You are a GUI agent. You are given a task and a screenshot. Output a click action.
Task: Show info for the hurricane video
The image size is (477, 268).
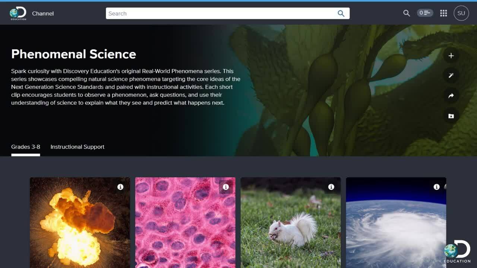coord(436,187)
